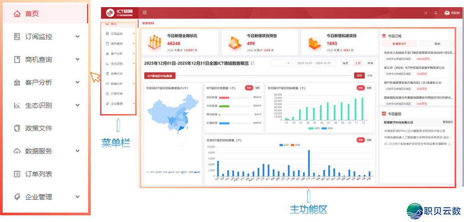
Task: Click the 取消监控 link
Action: [448, 122]
